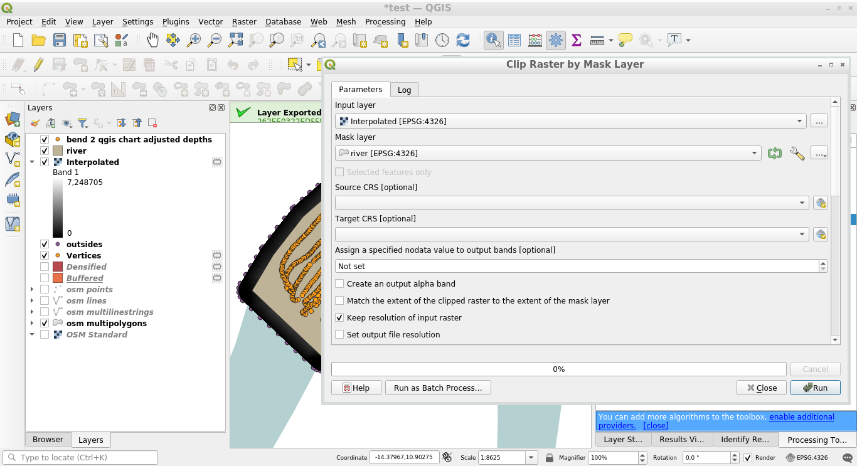Screen dimensions: 857x466
Task: Activate the Zoom In magnifier tool
Action: 194,40
